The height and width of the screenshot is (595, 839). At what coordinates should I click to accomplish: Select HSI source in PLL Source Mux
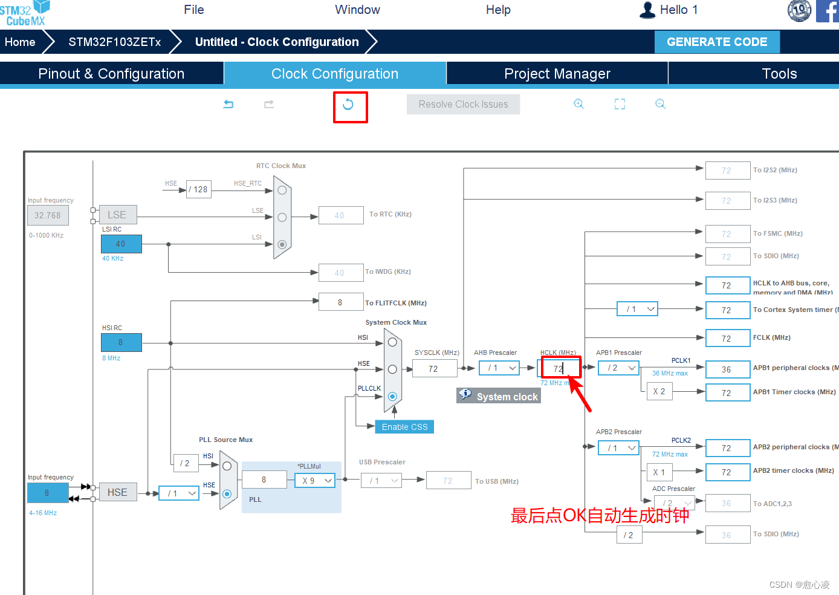[227, 466]
